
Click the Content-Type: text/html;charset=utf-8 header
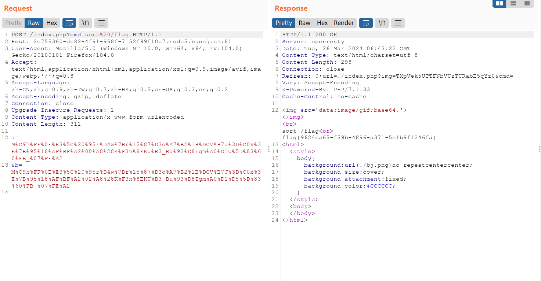tap(350, 55)
